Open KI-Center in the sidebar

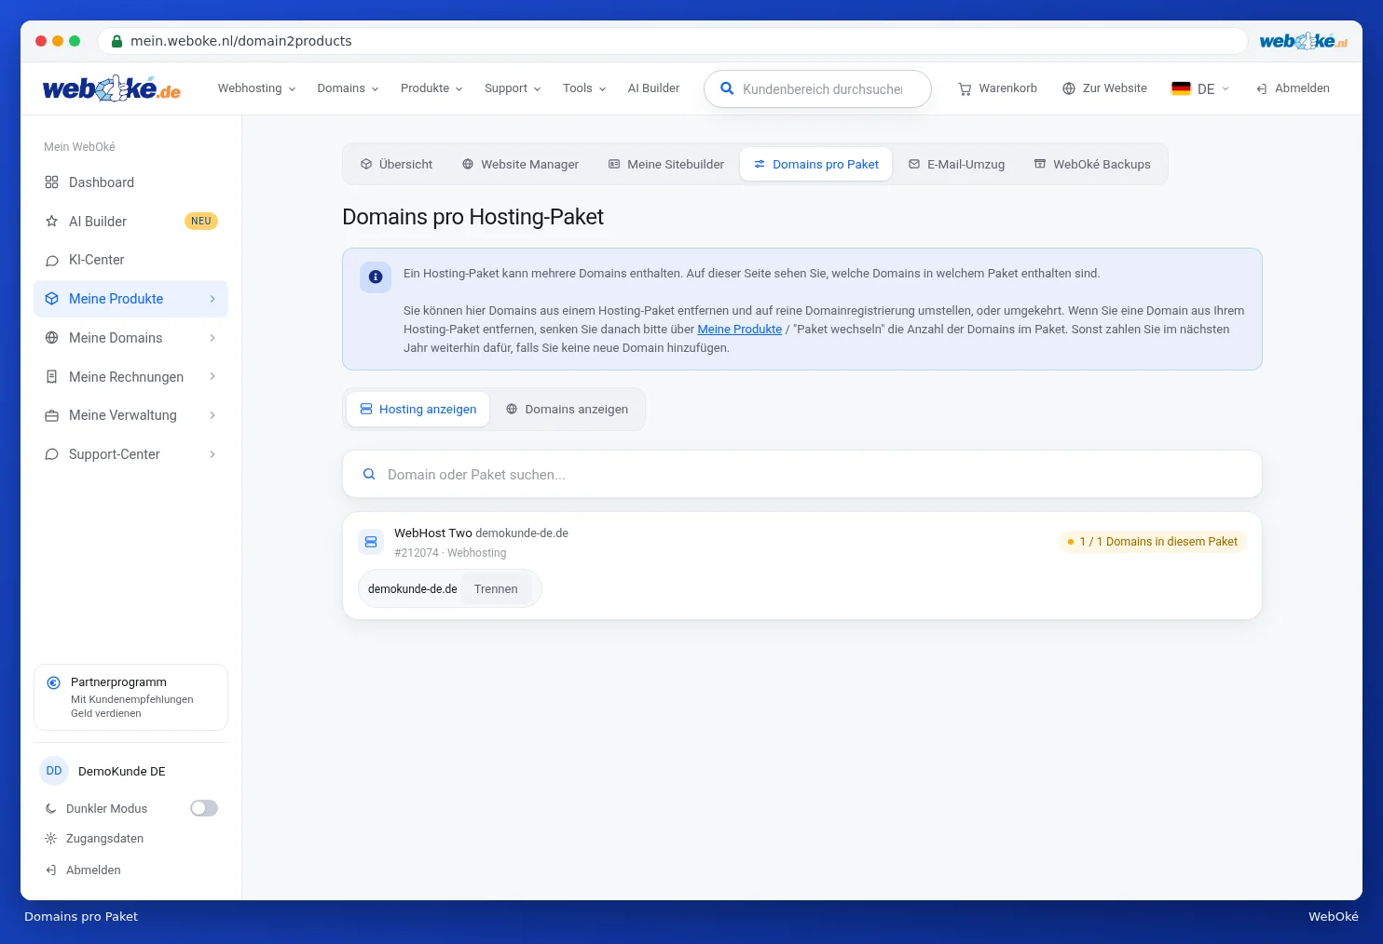coord(130,260)
